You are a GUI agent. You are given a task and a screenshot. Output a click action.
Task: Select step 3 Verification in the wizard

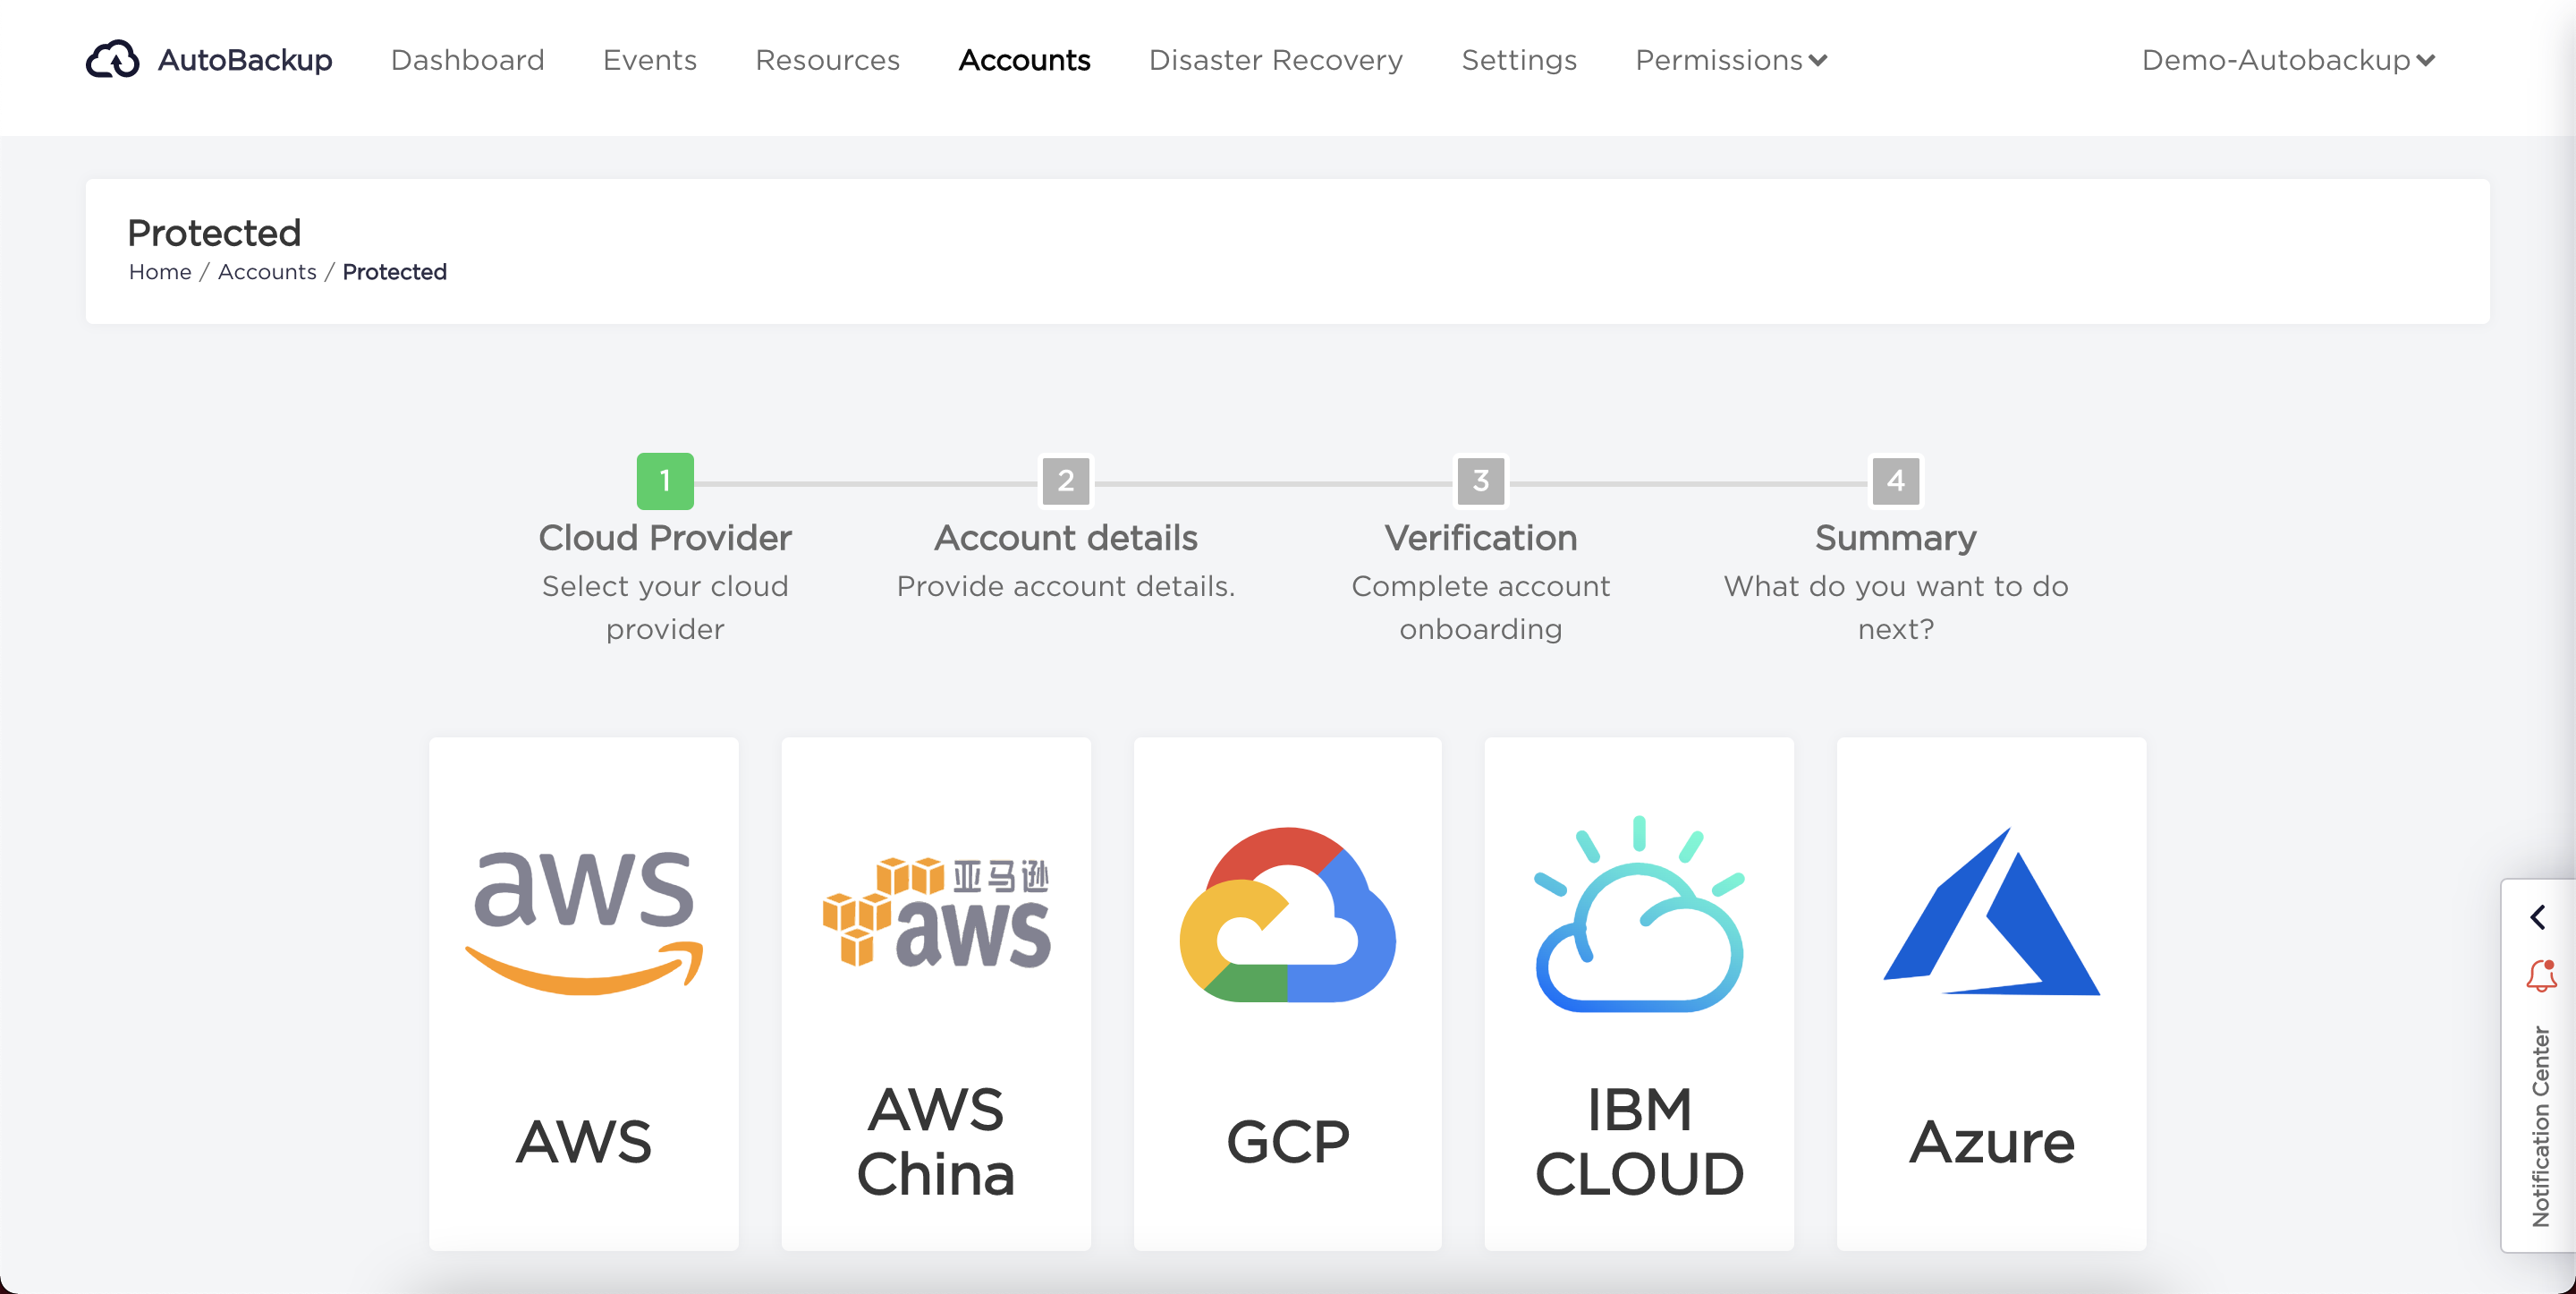[x=1480, y=481]
